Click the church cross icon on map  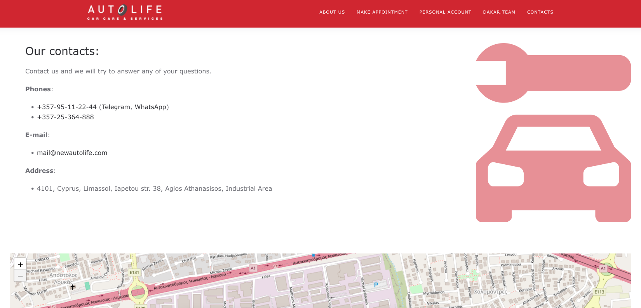(73, 287)
